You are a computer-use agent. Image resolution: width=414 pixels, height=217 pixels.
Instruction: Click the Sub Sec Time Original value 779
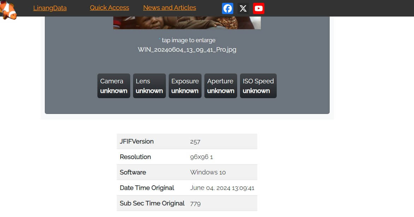195,203
